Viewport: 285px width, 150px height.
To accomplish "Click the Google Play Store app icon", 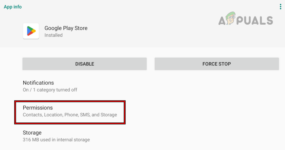I will [31, 31].
